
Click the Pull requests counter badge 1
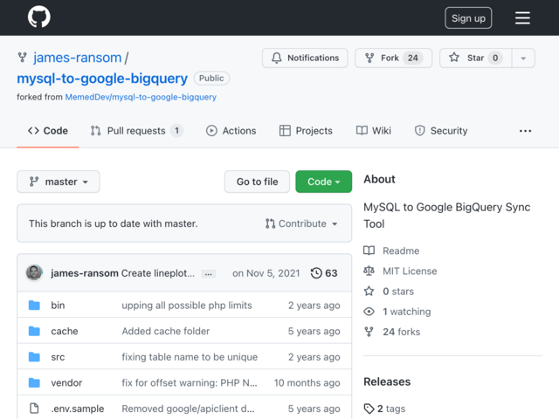[x=176, y=131]
